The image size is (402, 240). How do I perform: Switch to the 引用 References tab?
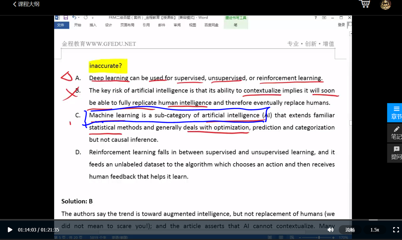[146, 25]
